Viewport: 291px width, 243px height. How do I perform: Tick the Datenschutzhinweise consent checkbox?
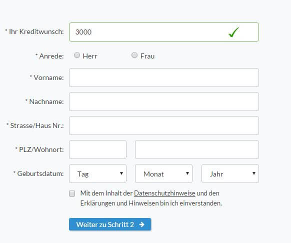[x=72, y=193]
